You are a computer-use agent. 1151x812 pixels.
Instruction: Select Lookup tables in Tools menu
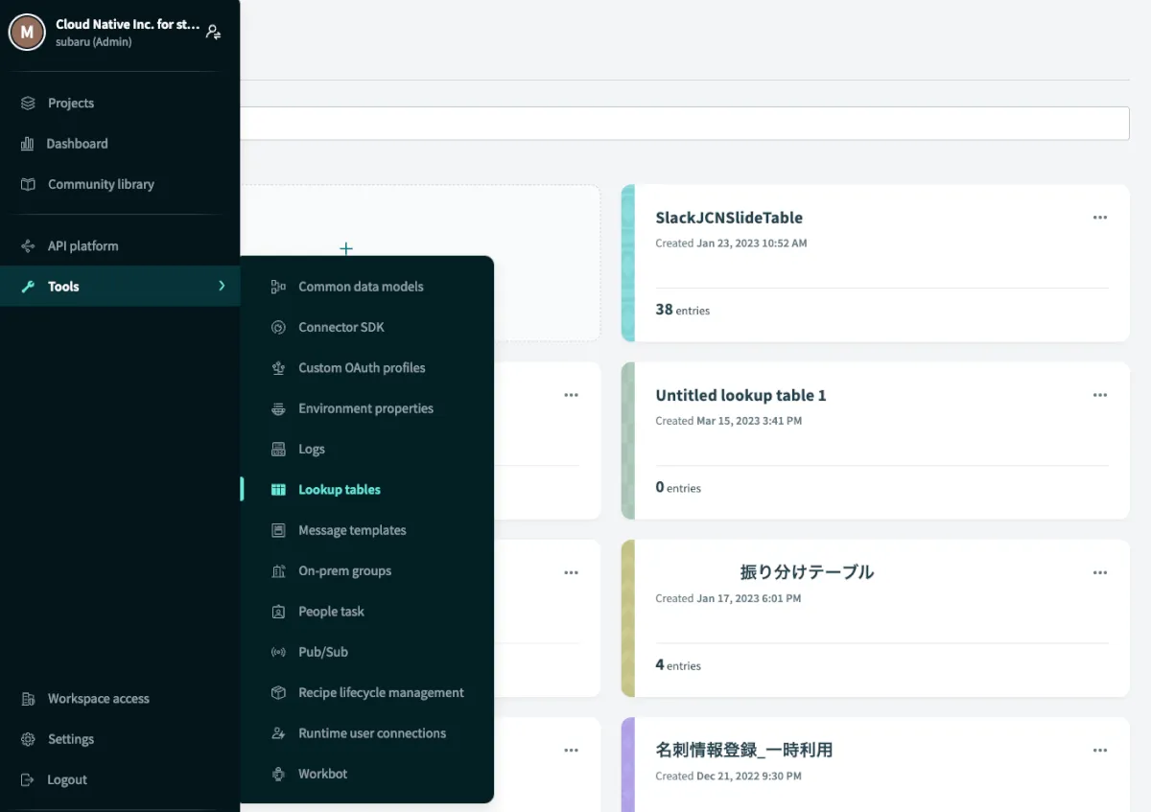click(339, 490)
